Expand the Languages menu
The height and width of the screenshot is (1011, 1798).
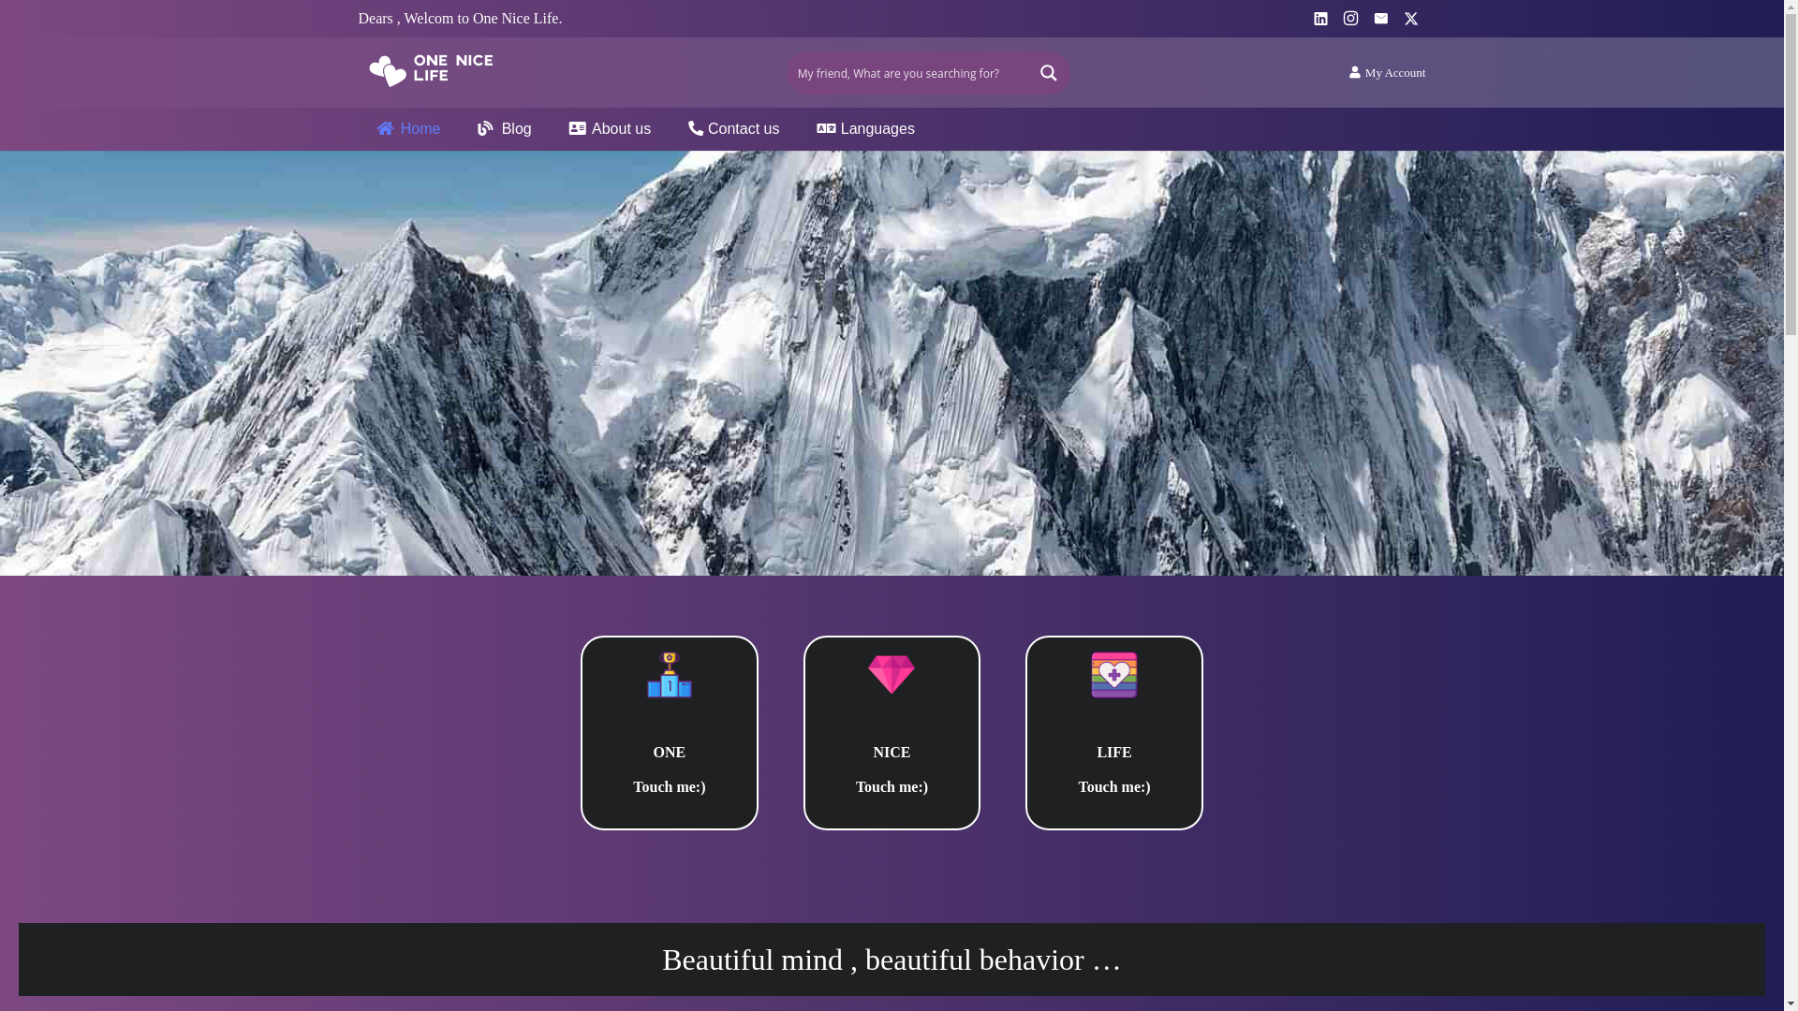pos(865,129)
